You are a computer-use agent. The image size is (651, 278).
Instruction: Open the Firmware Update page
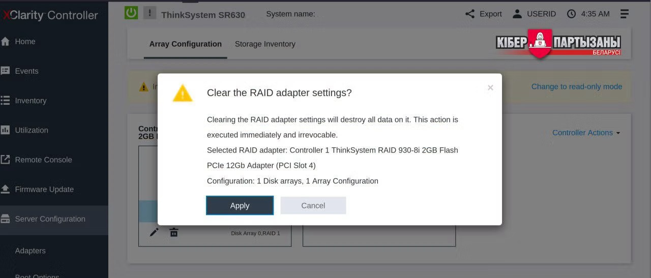[44, 190]
